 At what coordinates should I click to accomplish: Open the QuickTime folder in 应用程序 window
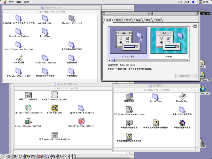click(155, 96)
